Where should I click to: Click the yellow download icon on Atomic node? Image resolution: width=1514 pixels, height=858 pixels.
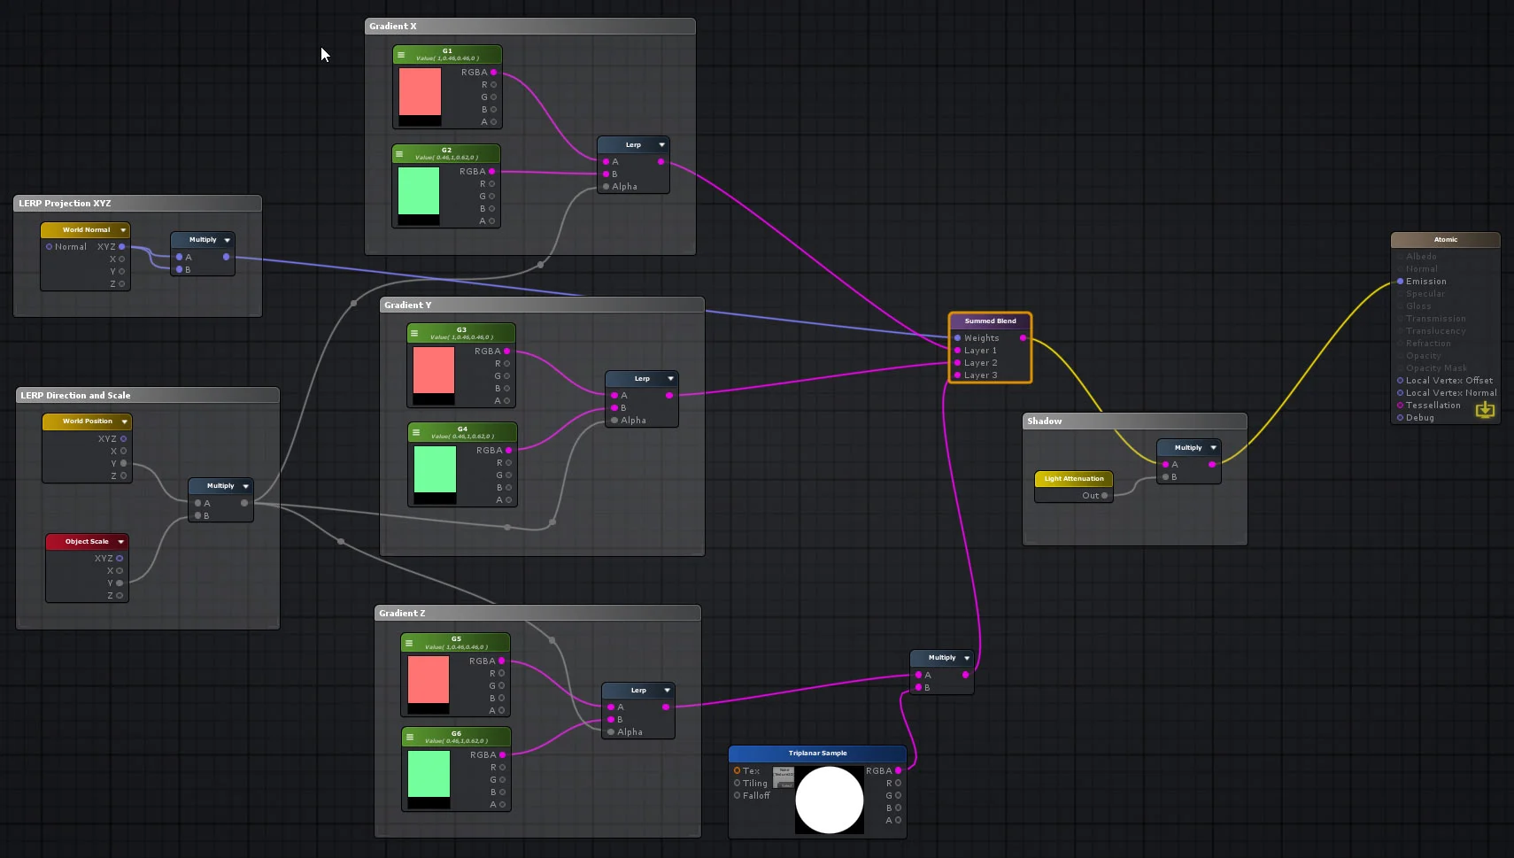[x=1485, y=409]
